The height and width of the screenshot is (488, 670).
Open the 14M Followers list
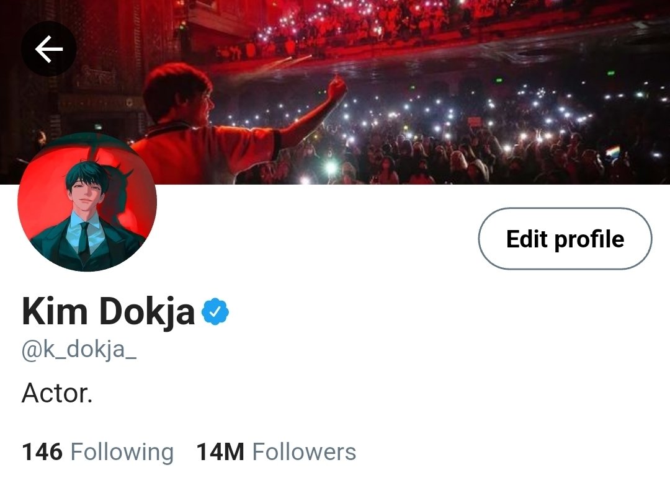tap(276, 451)
